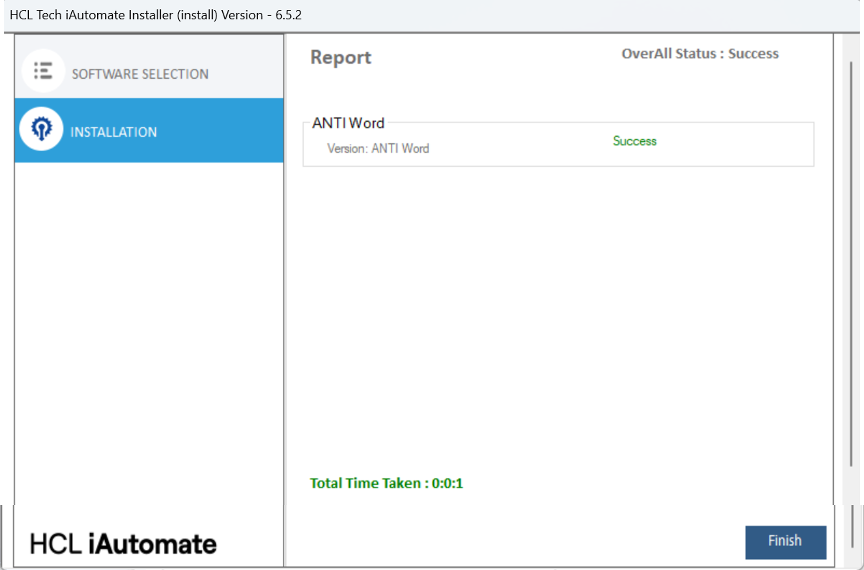Click the ANTI Word group title

(348, 123)
